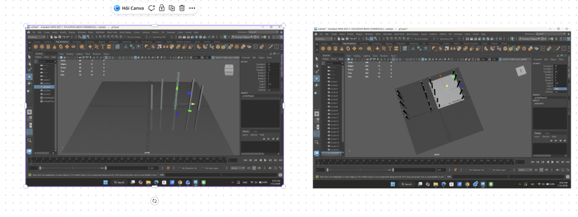Select the Move tool in the left Maya toolbox
Viewport: 578px width, 217px height.
[29, 77]
